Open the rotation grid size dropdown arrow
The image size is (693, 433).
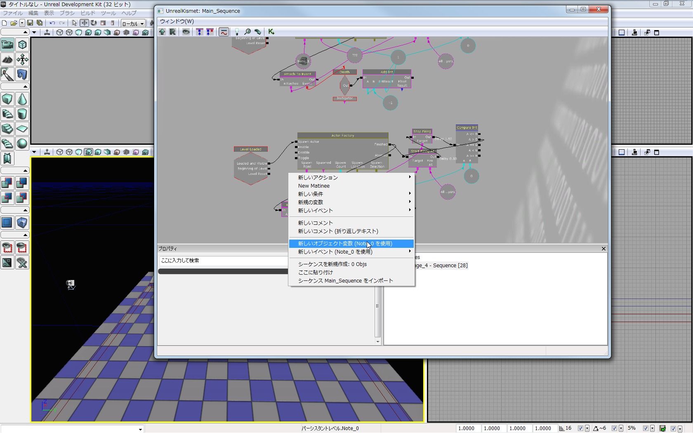point(621,428)
